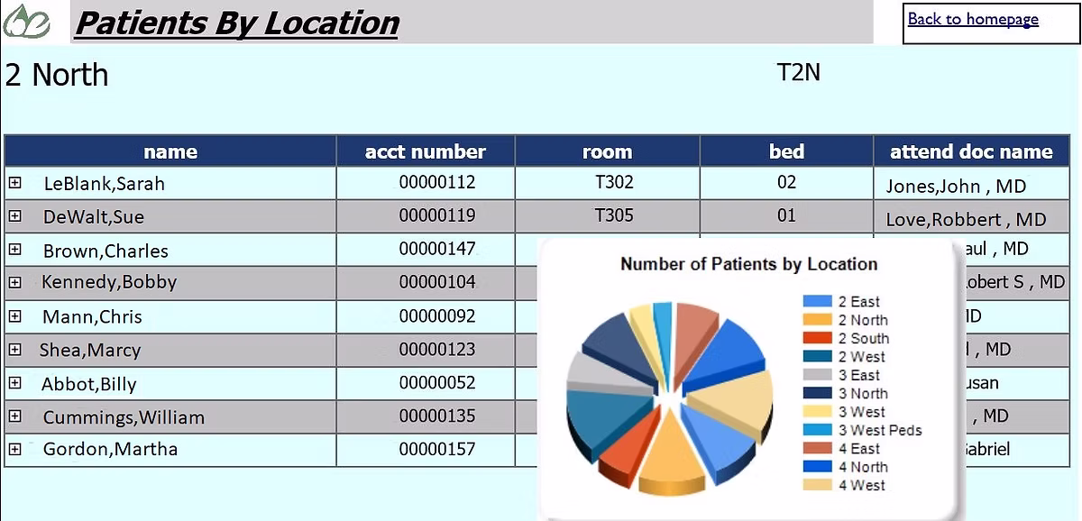Open the Back to homepage link
Image resolution: width=1082 pixels, height=521 pixels.
point(972,19)
